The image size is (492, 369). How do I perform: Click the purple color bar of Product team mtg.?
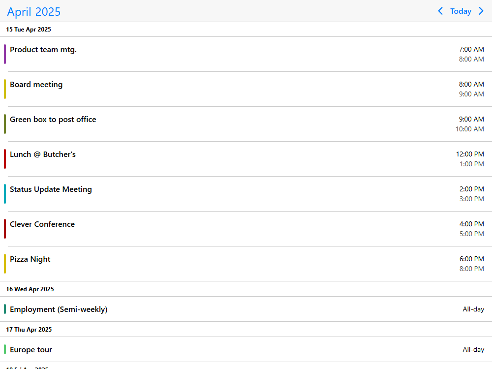[x=5, y=54]
